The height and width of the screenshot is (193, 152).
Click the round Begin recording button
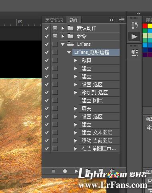click(x=65, y=171)
